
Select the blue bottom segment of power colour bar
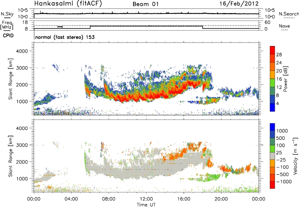coord(272,107)
